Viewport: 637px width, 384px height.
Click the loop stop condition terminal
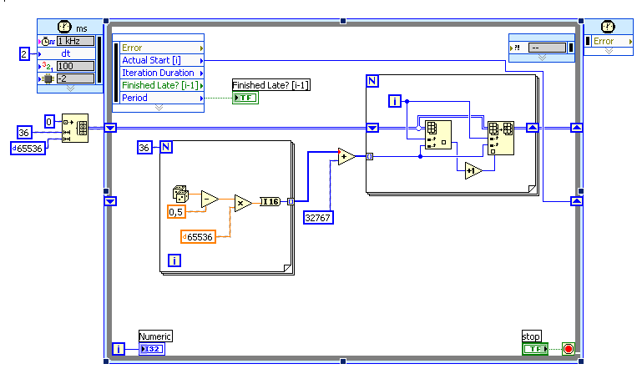tap(569, 349)
